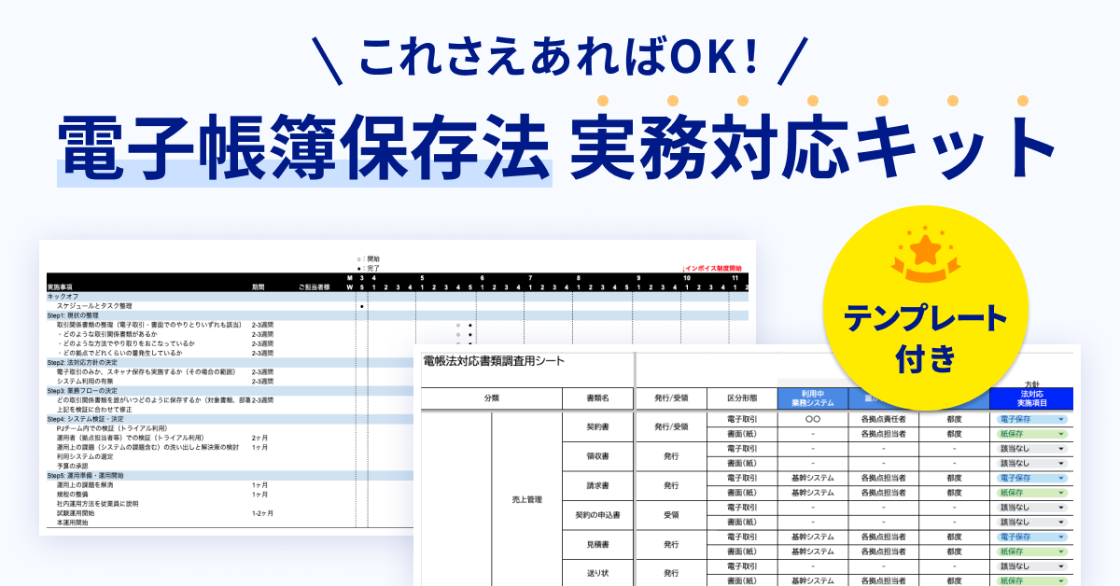Click the インボイス制度開始 red label
This screenshot has height=586, width=1120.
[x=712, y=268]
